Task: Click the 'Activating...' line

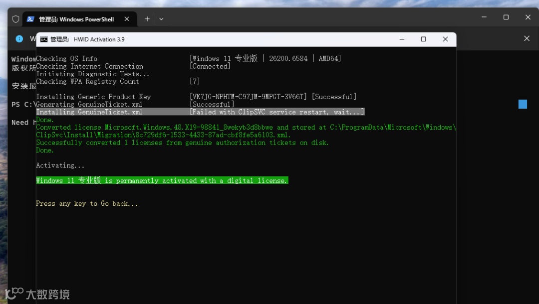Action: click(x=60, y=165)
